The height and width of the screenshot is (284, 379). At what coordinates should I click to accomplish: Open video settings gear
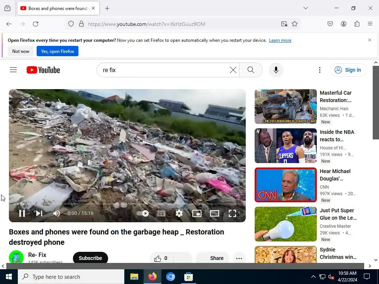click(179, 213)
